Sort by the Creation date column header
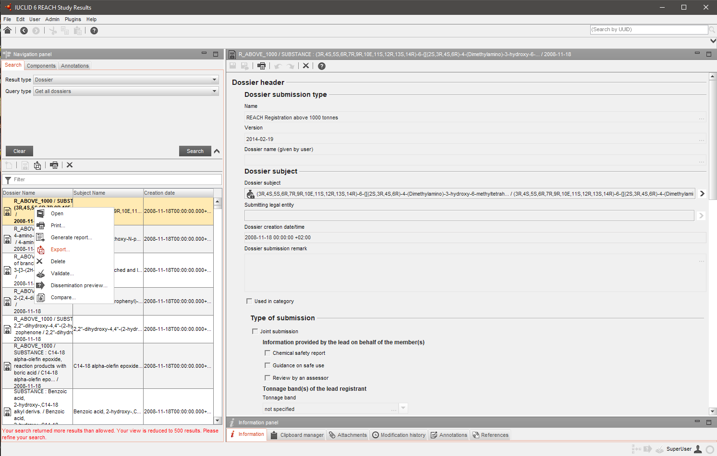 point(178,193)
